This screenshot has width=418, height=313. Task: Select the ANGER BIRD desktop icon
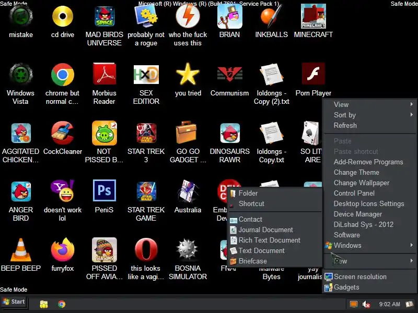(x=21, y=191)
